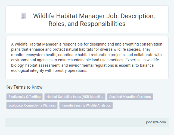
Task: Click the Wildlife Habitat Manager Job title heading
Action: pyautogui.click(x=94, y=20)
